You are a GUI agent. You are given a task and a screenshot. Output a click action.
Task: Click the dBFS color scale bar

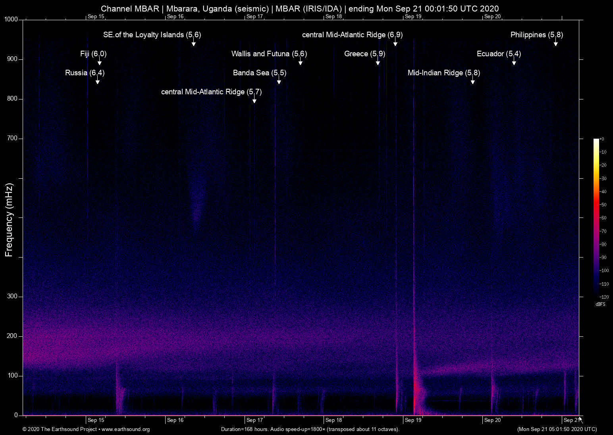click(x=596, y=217)
